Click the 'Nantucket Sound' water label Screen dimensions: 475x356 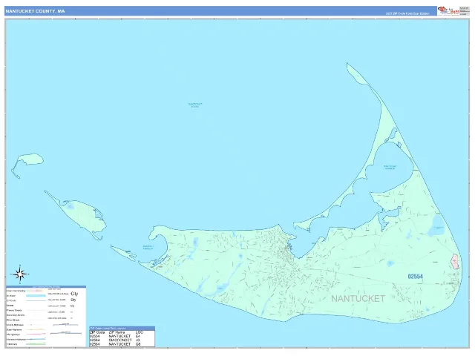click(x=195, y=105)
